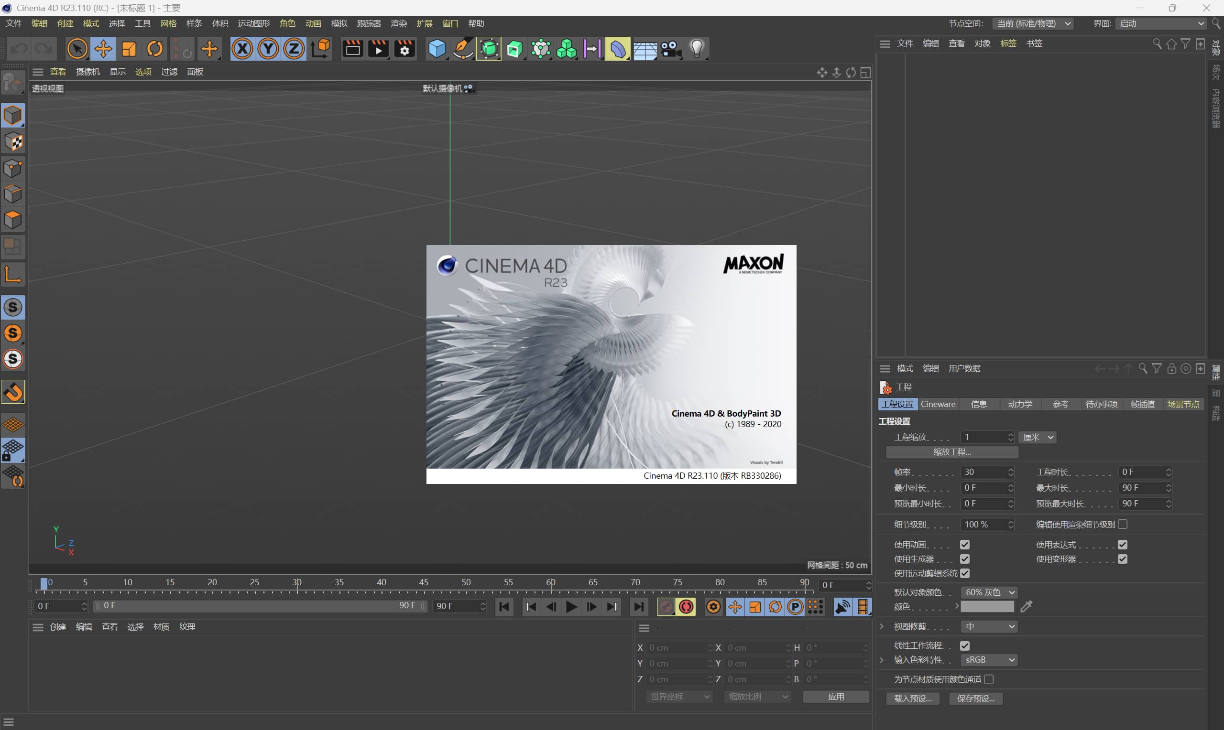Expand 颜色 color row

tap(957, 607)
